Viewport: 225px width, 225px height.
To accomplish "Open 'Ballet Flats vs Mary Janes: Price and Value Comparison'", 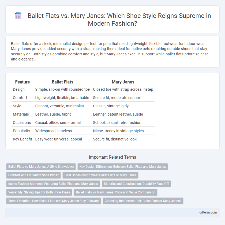I will [x=115, y=192].
